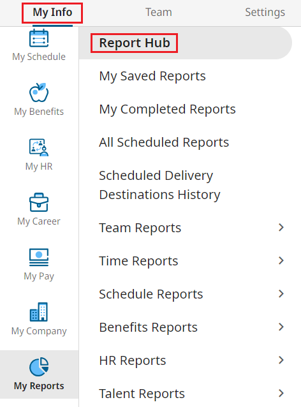Expand Benefits Reports chevron arrow

coord(281,327)
